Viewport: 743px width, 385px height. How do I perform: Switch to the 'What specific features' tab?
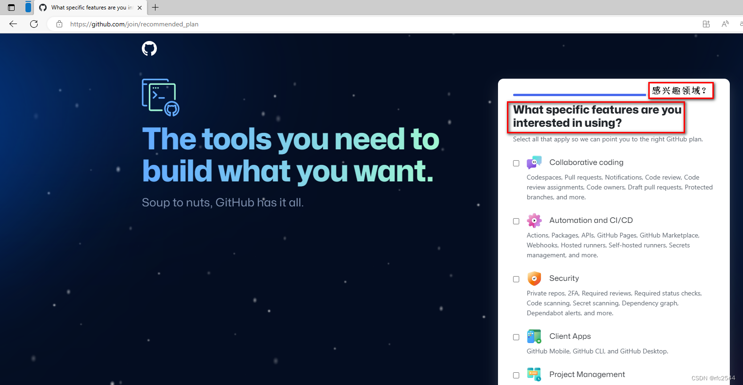(90, 8)
